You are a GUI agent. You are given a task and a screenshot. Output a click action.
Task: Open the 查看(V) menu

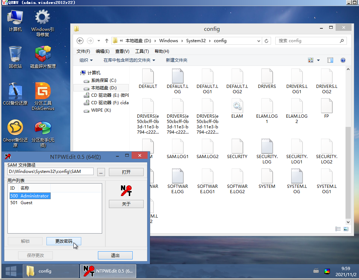click(122, 51)
